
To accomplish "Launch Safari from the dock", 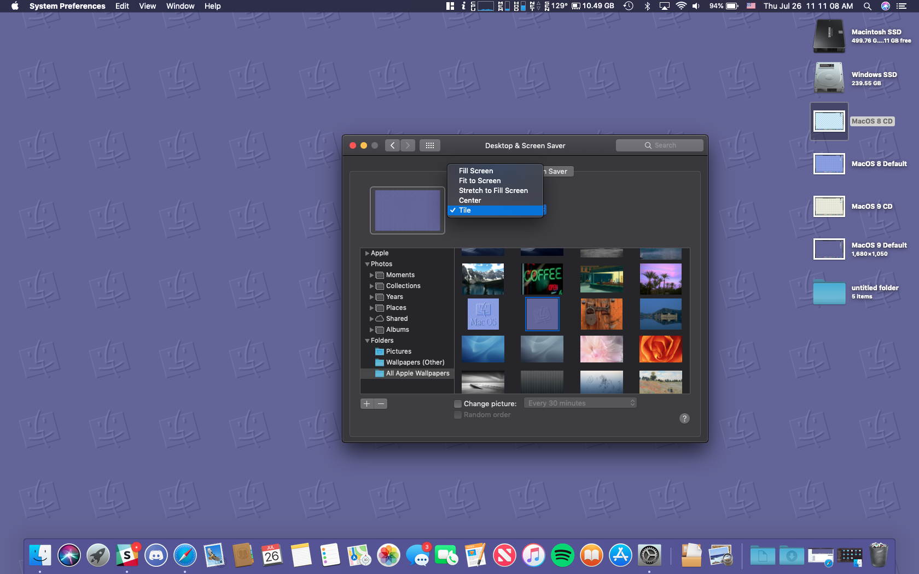I will tap(185, 556).
